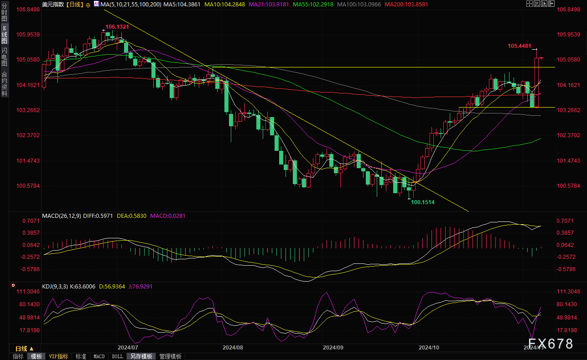Click the 100.1514 low price marker
The width and height of the screenshot is (587, 360).
coord(423,201)
